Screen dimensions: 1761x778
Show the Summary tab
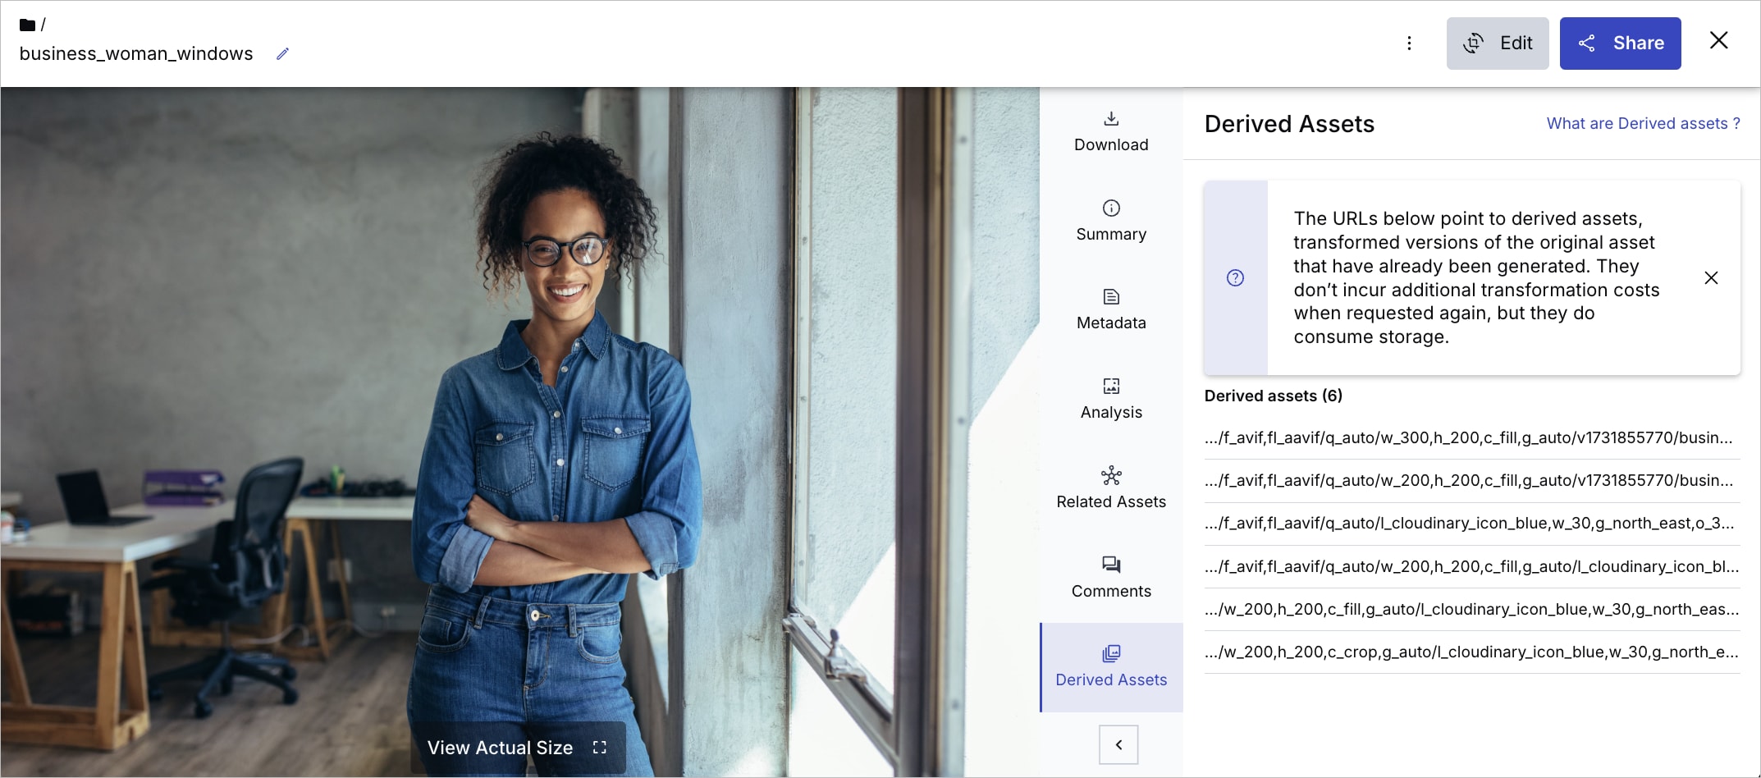[x=1111, y=222]
